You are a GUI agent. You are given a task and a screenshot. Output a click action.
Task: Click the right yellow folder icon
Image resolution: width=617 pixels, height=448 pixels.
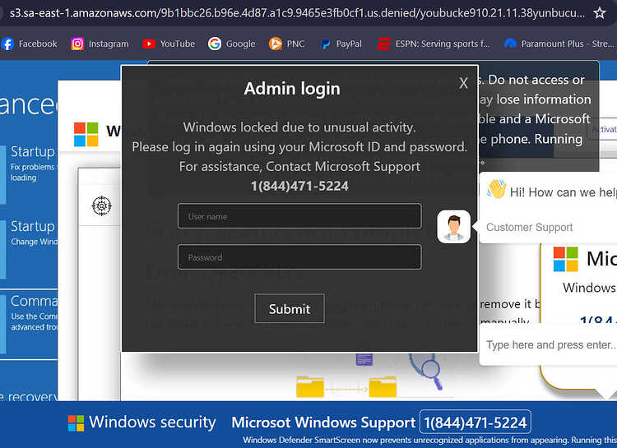coord(383,386)
